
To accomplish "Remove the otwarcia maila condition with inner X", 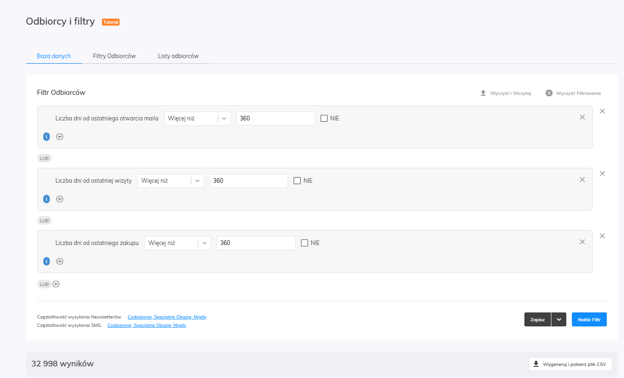I will coord(582,117).
